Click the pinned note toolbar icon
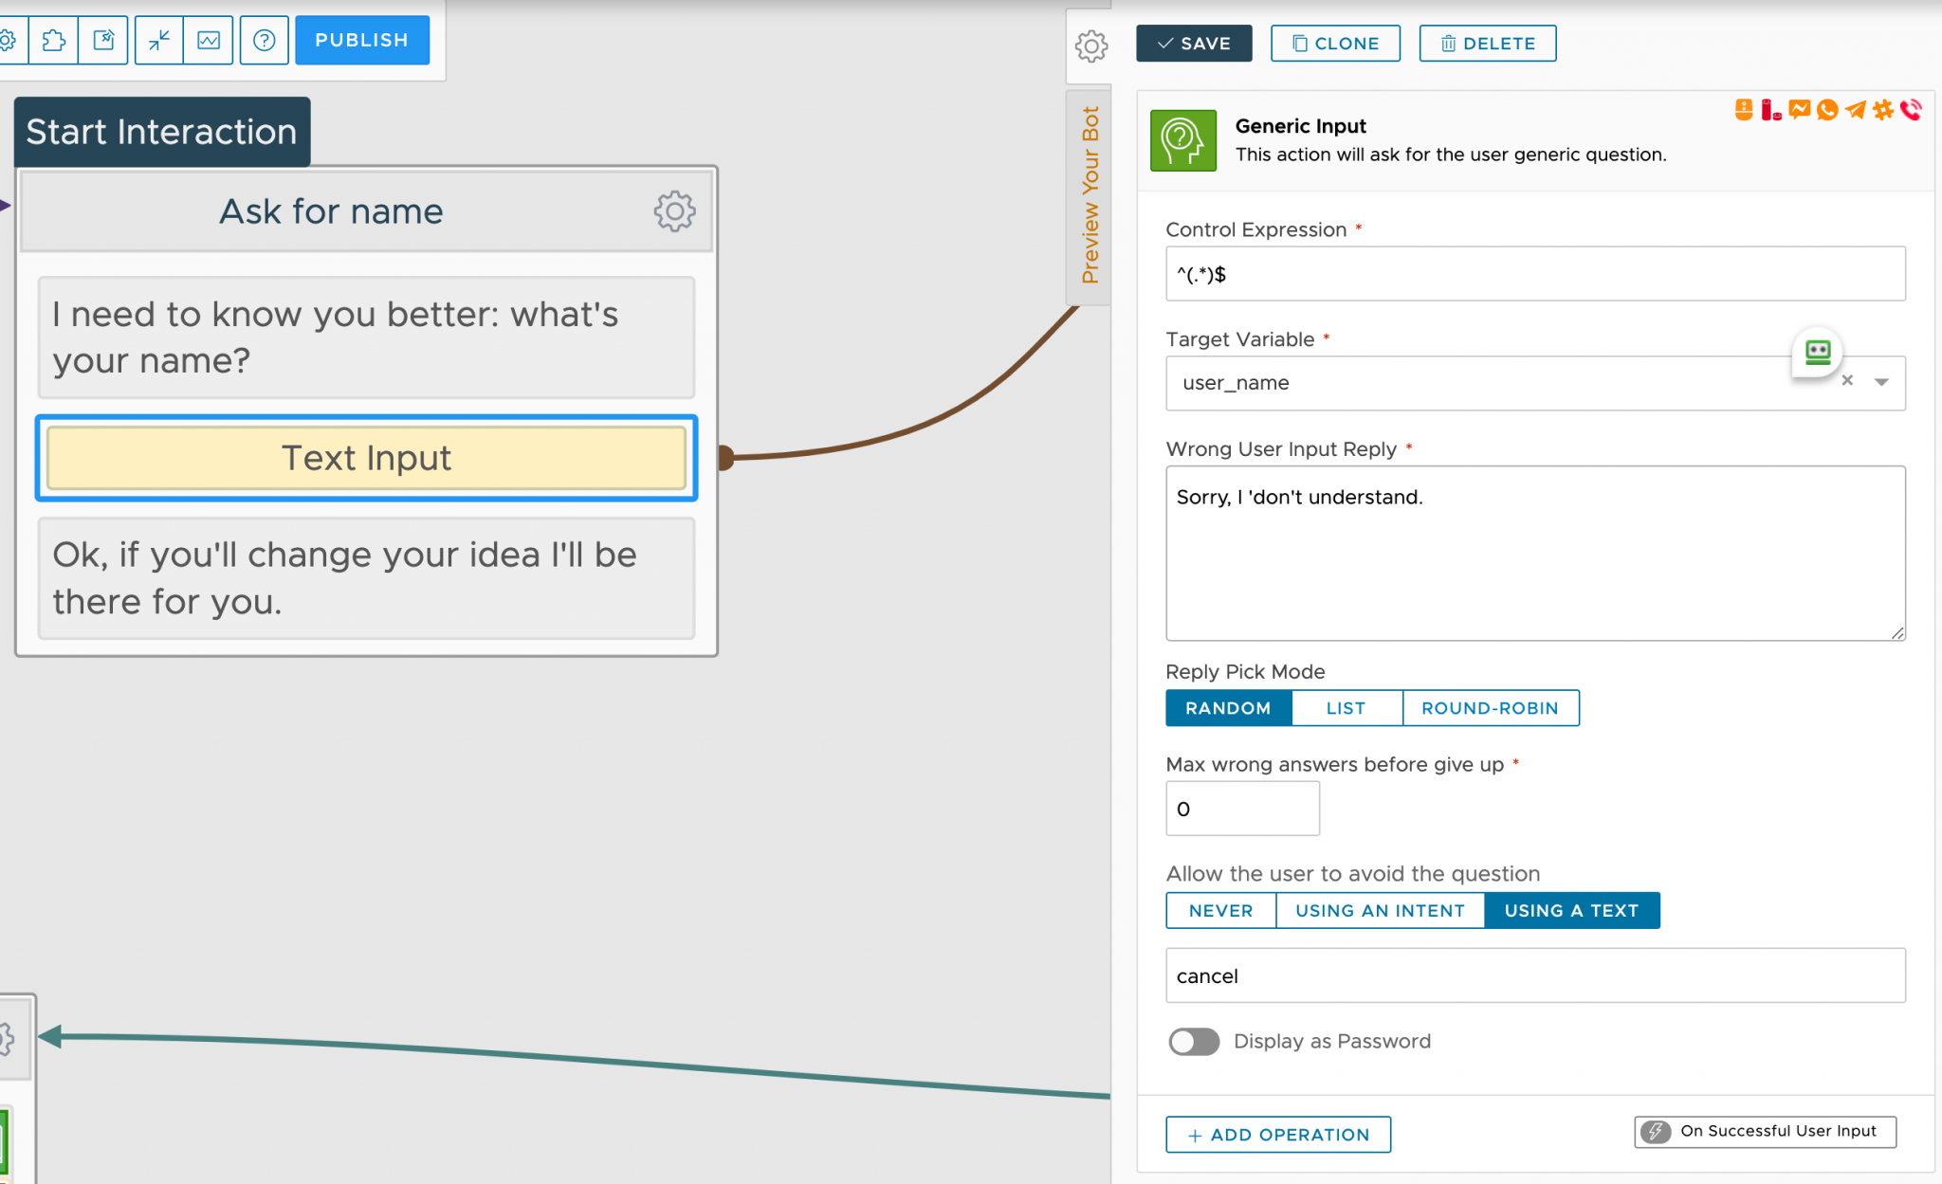1942x1184 pixels. pos(103,40)
